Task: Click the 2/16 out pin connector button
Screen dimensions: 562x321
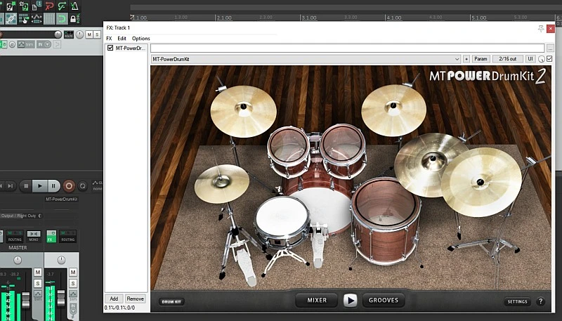Action: point(507,59)
